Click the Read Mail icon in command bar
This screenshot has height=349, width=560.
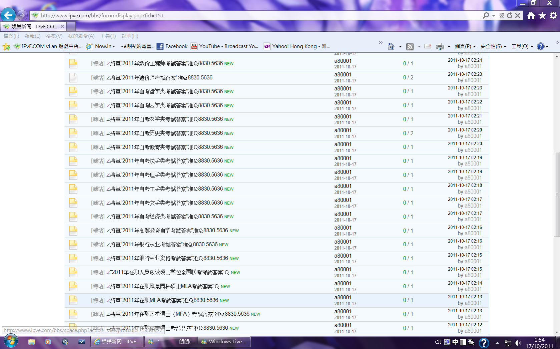pos(428,46)
